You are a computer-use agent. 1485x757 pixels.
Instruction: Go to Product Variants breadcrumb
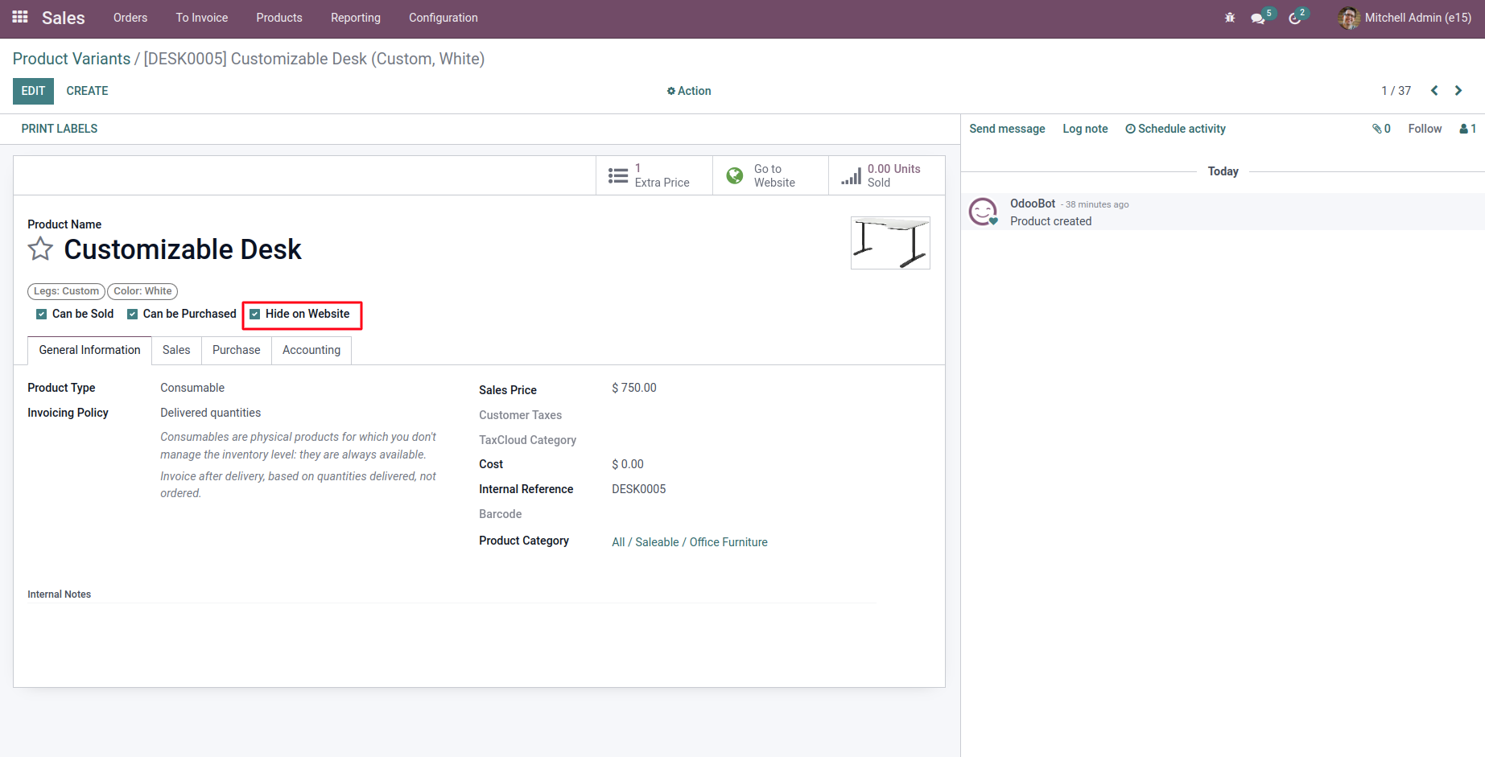coord(72,59)
